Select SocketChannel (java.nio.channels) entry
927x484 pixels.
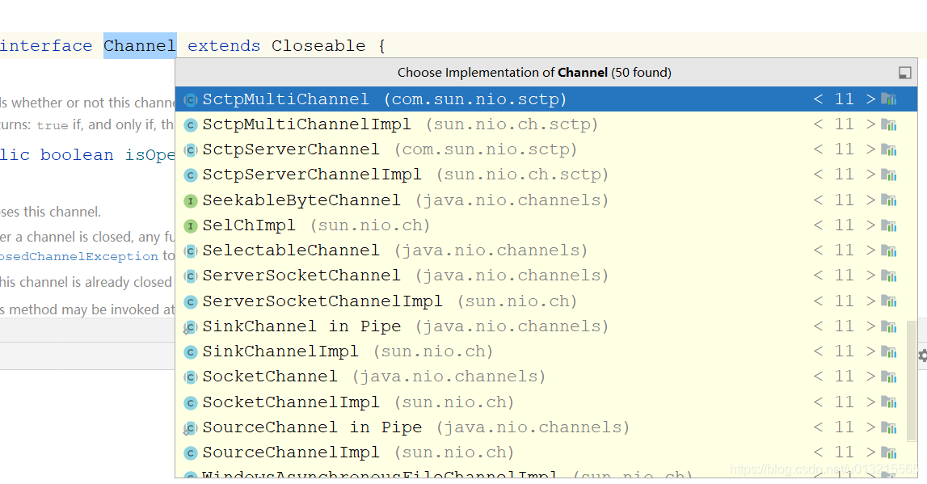[546, 377]
